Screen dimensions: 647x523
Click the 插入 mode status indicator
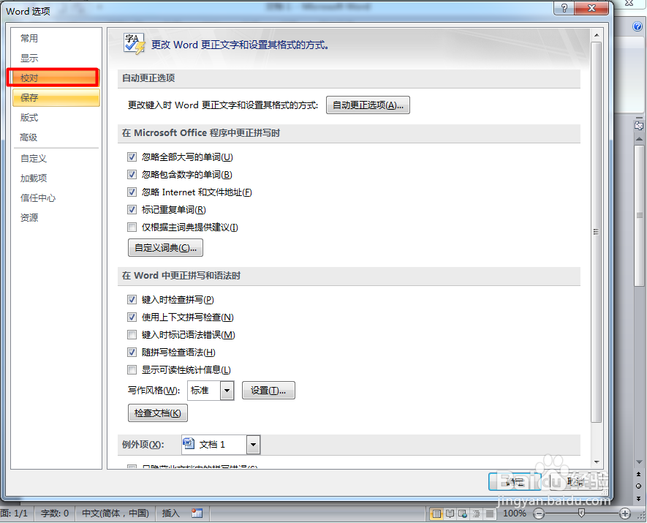tap(171, 513)
